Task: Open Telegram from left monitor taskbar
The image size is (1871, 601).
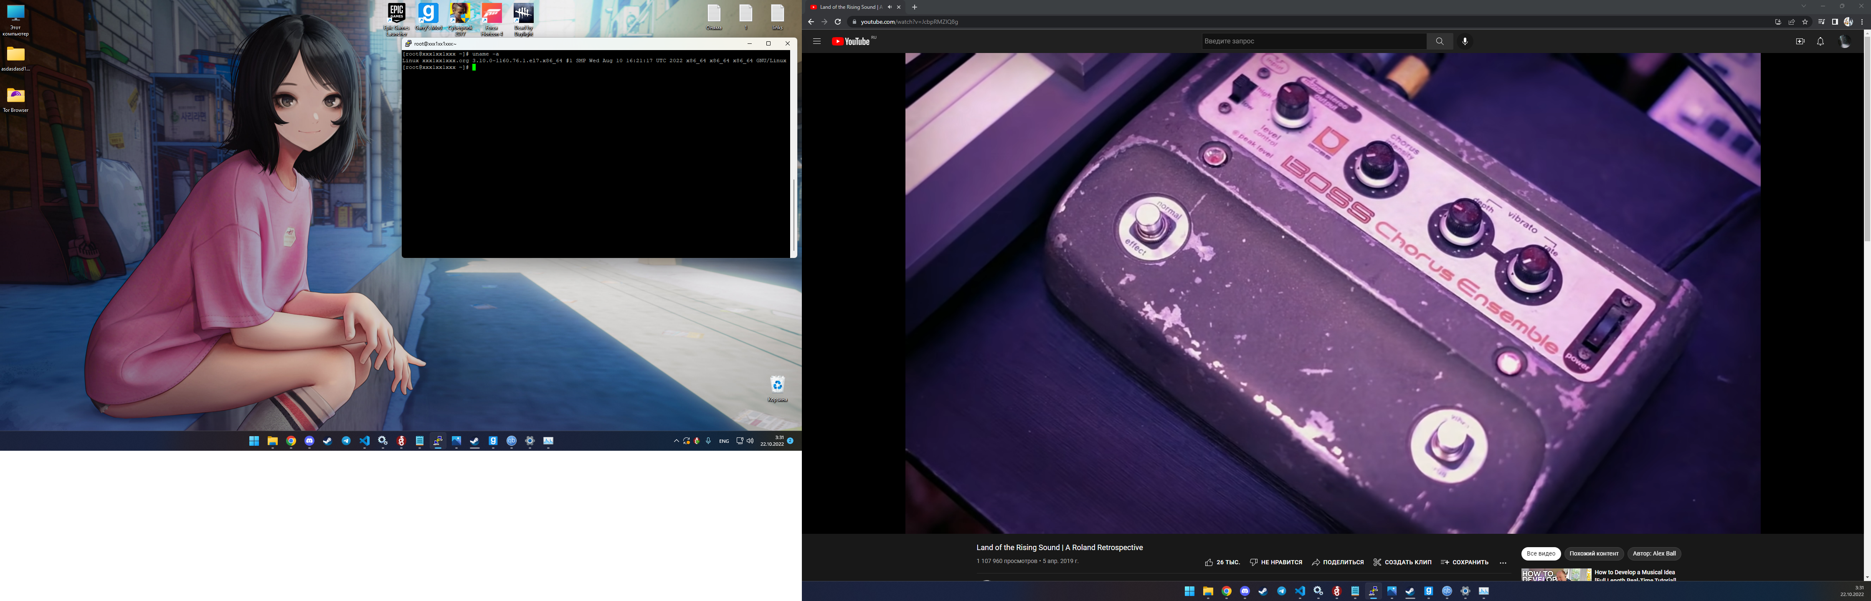Action: tap(346, 441)
